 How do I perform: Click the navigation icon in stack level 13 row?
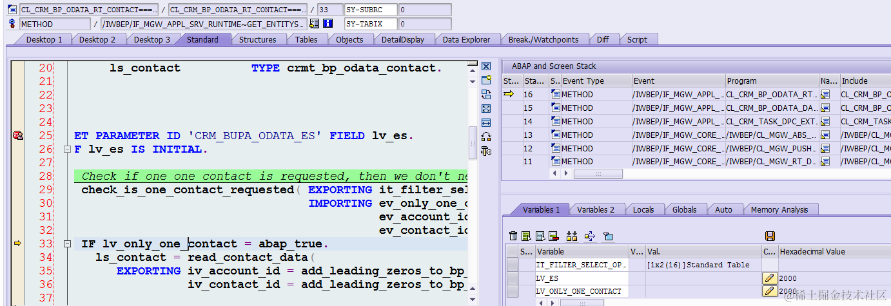[827, 135]
